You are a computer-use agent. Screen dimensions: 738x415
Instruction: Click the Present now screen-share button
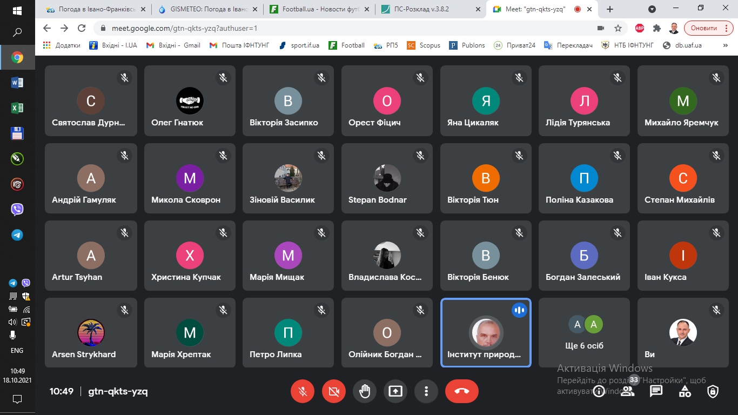(x=395, y=391)
